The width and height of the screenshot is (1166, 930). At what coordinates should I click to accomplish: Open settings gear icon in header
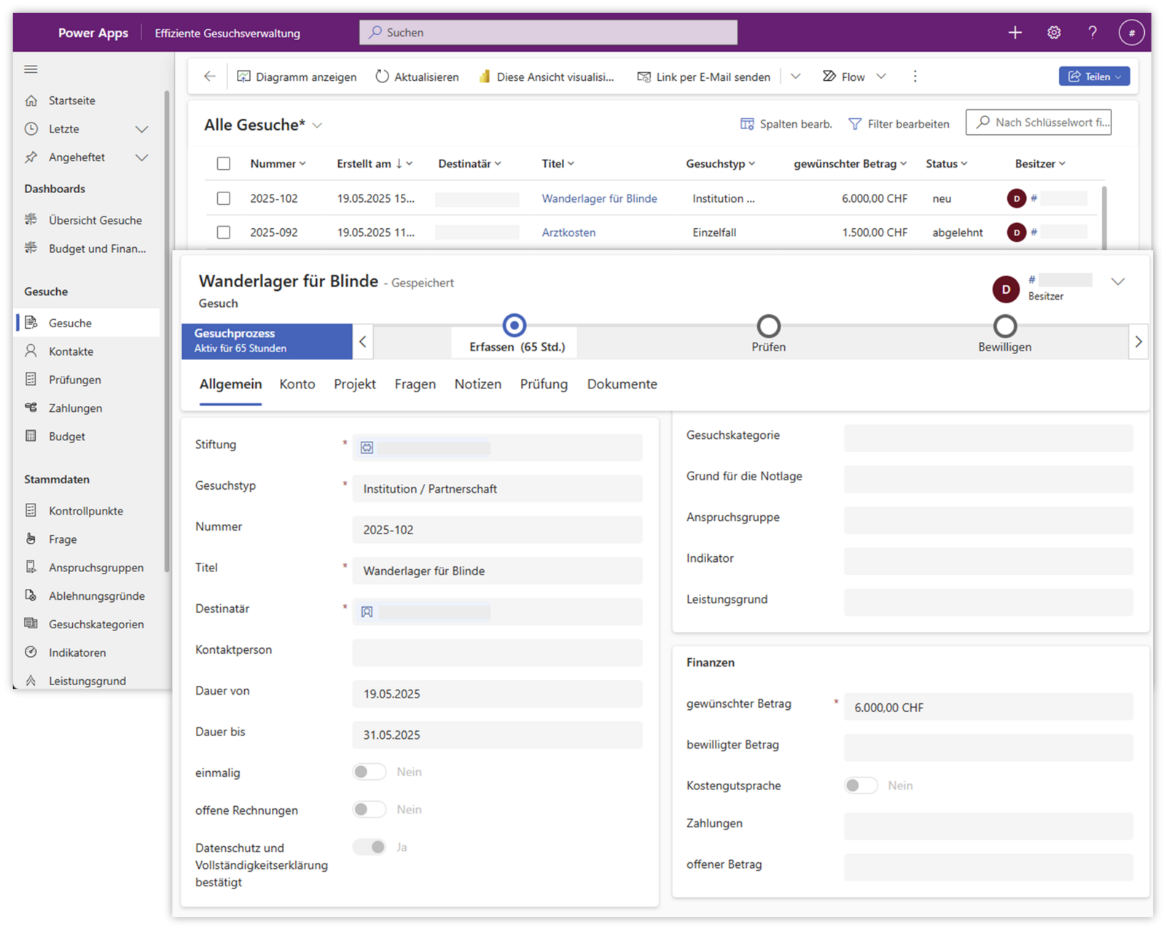1054,33
